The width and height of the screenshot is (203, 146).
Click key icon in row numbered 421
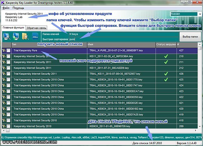[4, 103]
